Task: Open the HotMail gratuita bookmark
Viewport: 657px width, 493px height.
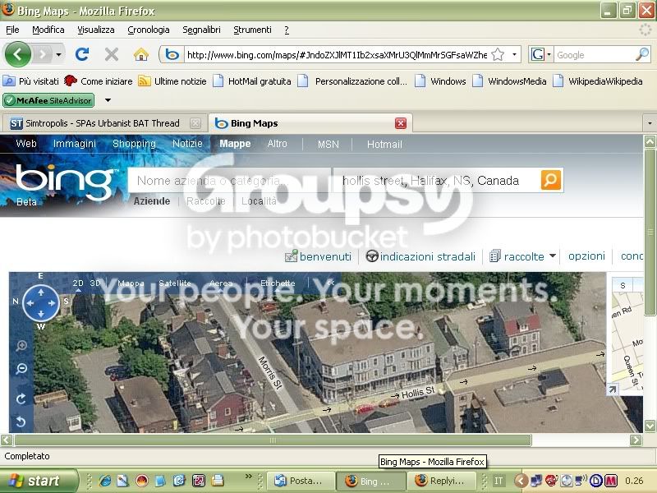Action: click(x=252, y=81)
